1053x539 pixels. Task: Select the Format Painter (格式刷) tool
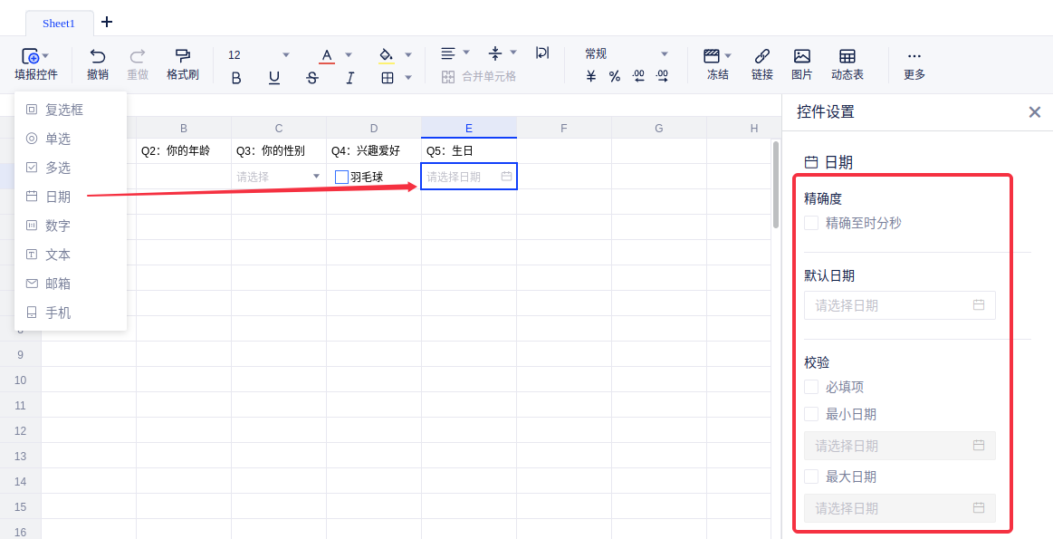tap(183, 56)
